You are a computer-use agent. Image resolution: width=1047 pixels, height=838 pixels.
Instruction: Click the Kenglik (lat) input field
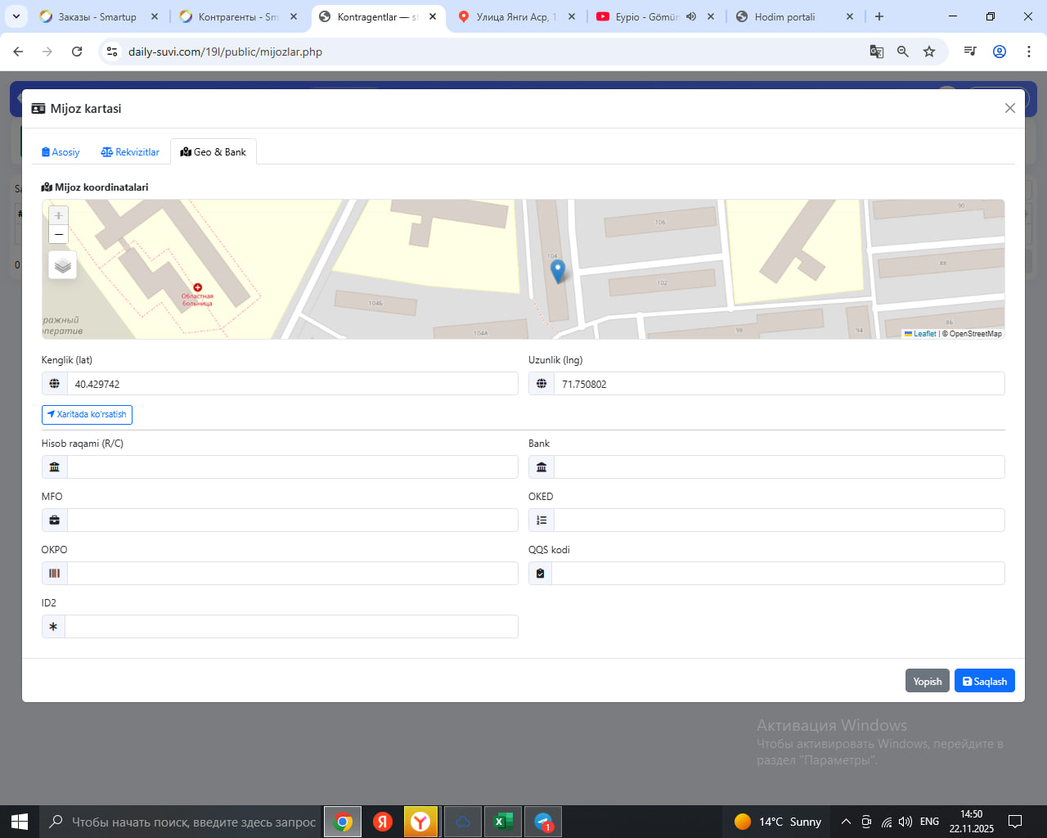(x=292, y=384)
